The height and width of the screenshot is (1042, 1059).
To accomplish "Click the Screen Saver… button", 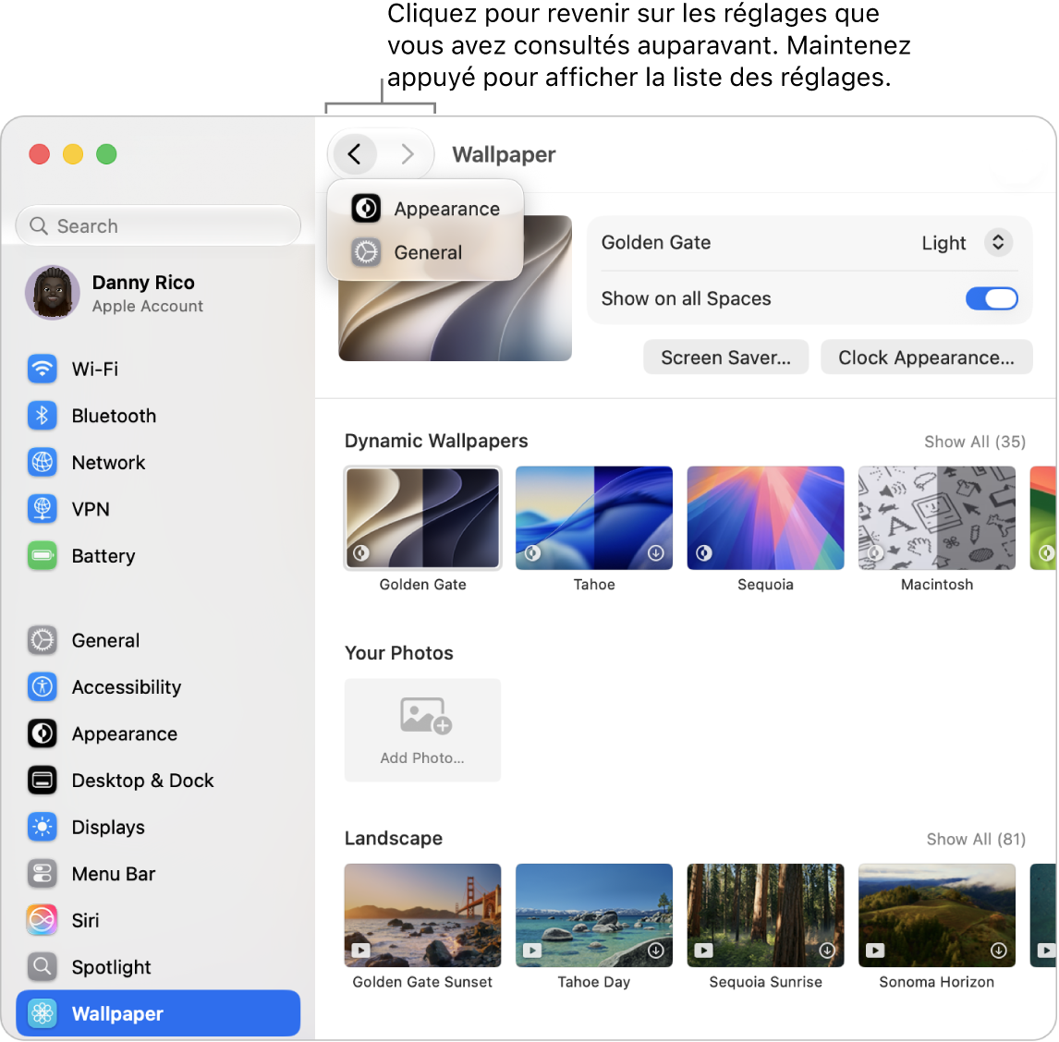I will pos(725,357).
